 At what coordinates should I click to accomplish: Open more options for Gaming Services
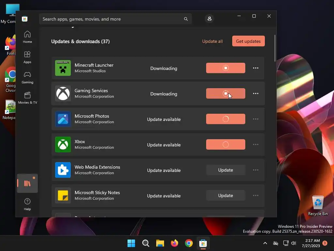(x=256, y=93)
